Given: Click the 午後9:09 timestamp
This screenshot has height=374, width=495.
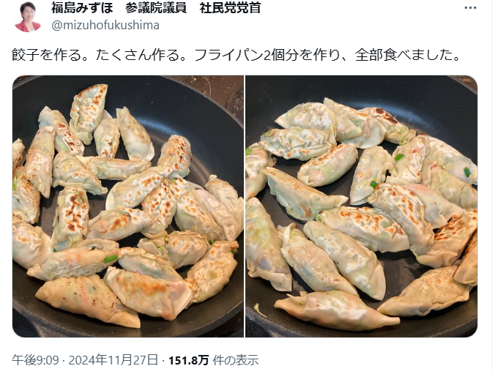Looking at the screenshot, I should pos(35,360).
